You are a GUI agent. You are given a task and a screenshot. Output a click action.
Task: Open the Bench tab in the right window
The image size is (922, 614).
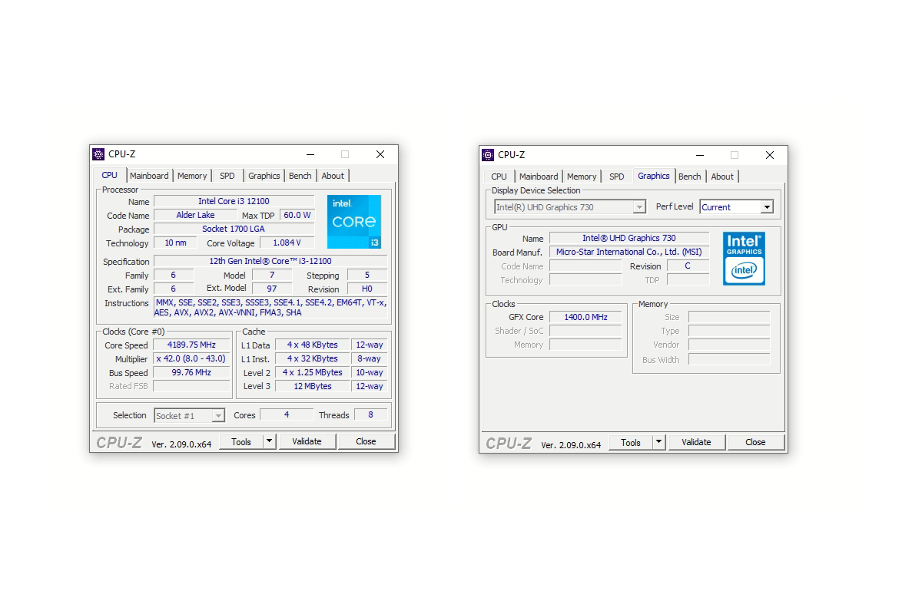[690, 177]
